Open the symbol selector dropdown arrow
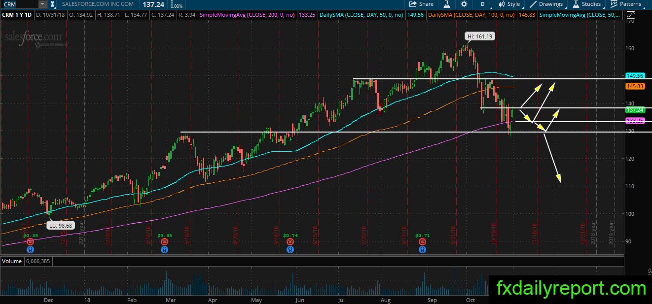 42,4
